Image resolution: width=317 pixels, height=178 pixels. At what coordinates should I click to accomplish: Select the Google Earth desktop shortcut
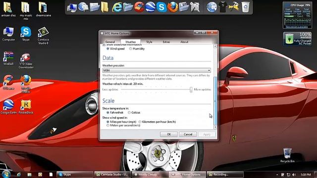point(8,107)
